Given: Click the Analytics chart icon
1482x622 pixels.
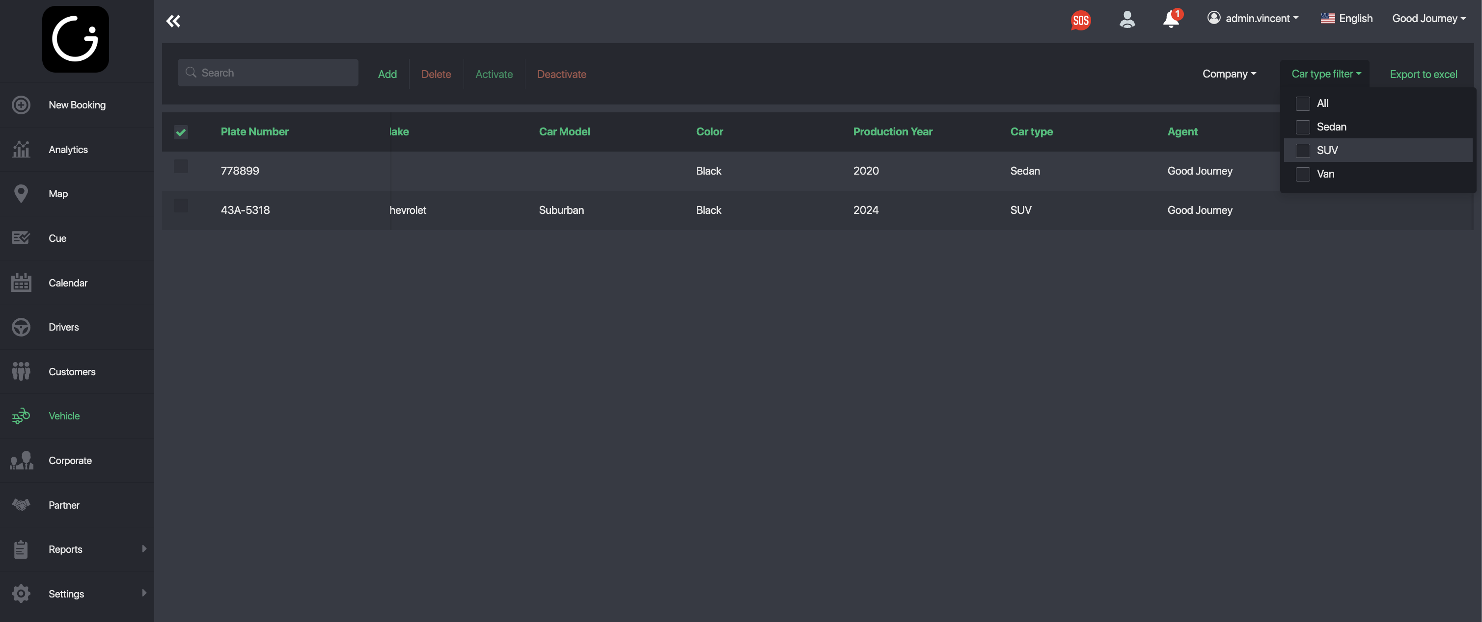Looking at the screenshot, I should tap(21, 150).
